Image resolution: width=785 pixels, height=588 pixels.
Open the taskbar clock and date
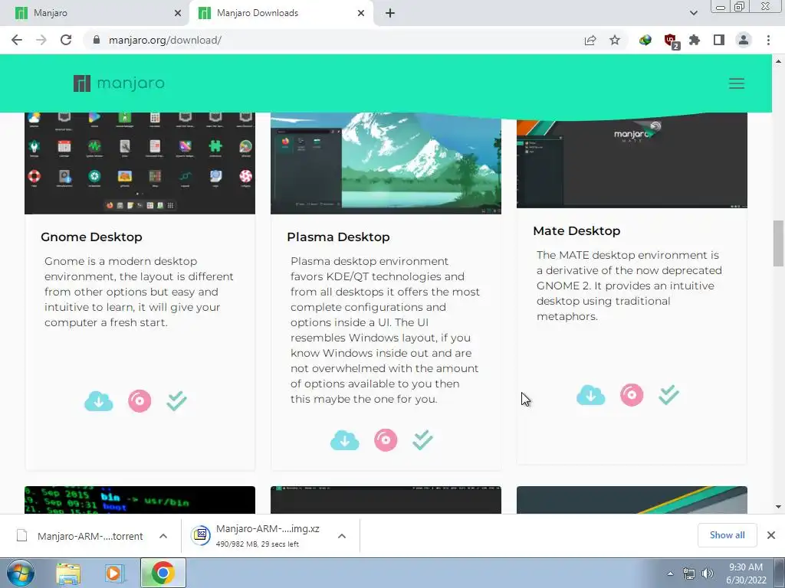point(746,573)
